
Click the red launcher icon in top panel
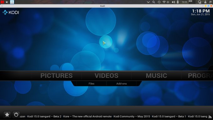point(2,2)
